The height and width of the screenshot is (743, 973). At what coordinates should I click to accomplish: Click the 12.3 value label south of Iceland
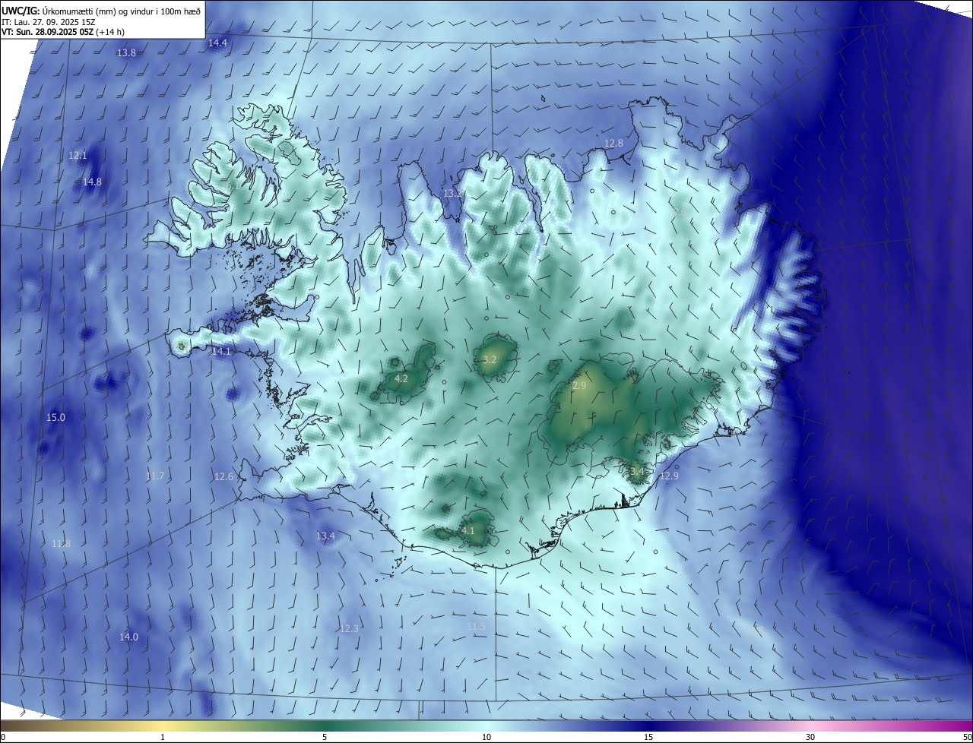coord(349,629)
